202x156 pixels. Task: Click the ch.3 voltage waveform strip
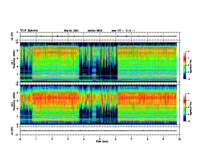click(x=100, y=131)
